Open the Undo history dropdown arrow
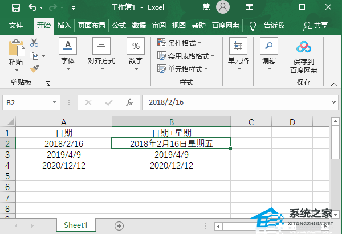 42,8
